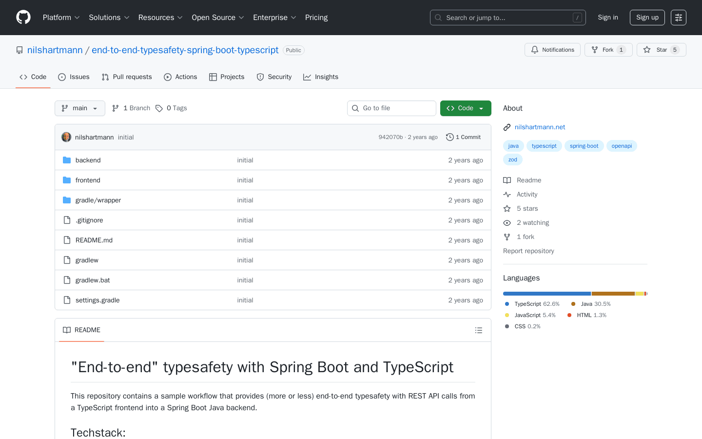Open the Pricing menu item
This screenshot has height=439, width=702.
coord(316,17)
